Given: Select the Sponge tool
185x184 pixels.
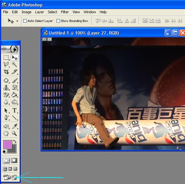Looking at the screenshot, I should 15,102.
